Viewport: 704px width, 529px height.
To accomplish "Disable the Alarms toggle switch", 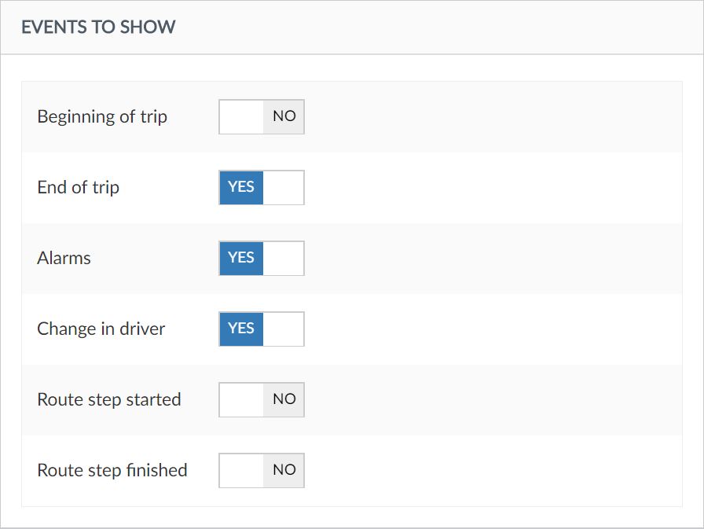I will tap(262, 258).
